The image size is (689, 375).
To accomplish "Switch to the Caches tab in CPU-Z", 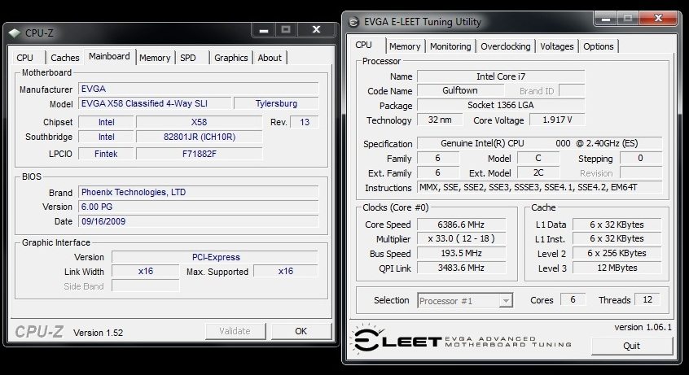I will point(65,58).
